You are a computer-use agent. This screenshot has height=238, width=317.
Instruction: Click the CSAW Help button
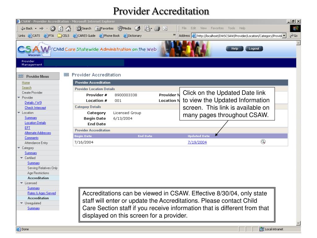click(x=235, y=49)
